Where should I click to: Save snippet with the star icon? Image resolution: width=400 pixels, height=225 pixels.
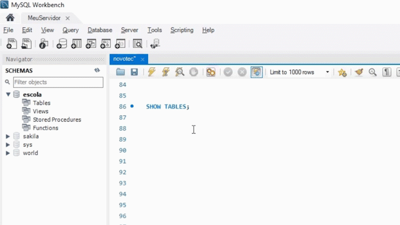pos(342,73)
